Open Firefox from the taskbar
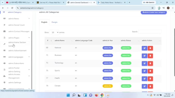The width and height of the screenshot is (175, 98). (x=96, y=95)
